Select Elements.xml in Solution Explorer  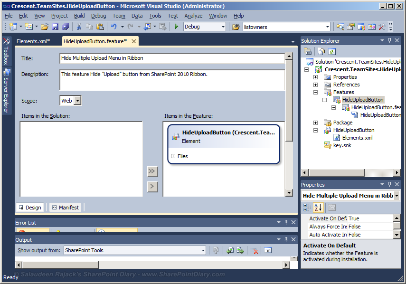pos(357,138)
